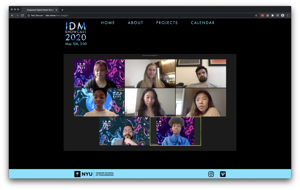
Task: Click the red extension icon in the toolbar
Action: pyautogui.click(x=262, y=15)
